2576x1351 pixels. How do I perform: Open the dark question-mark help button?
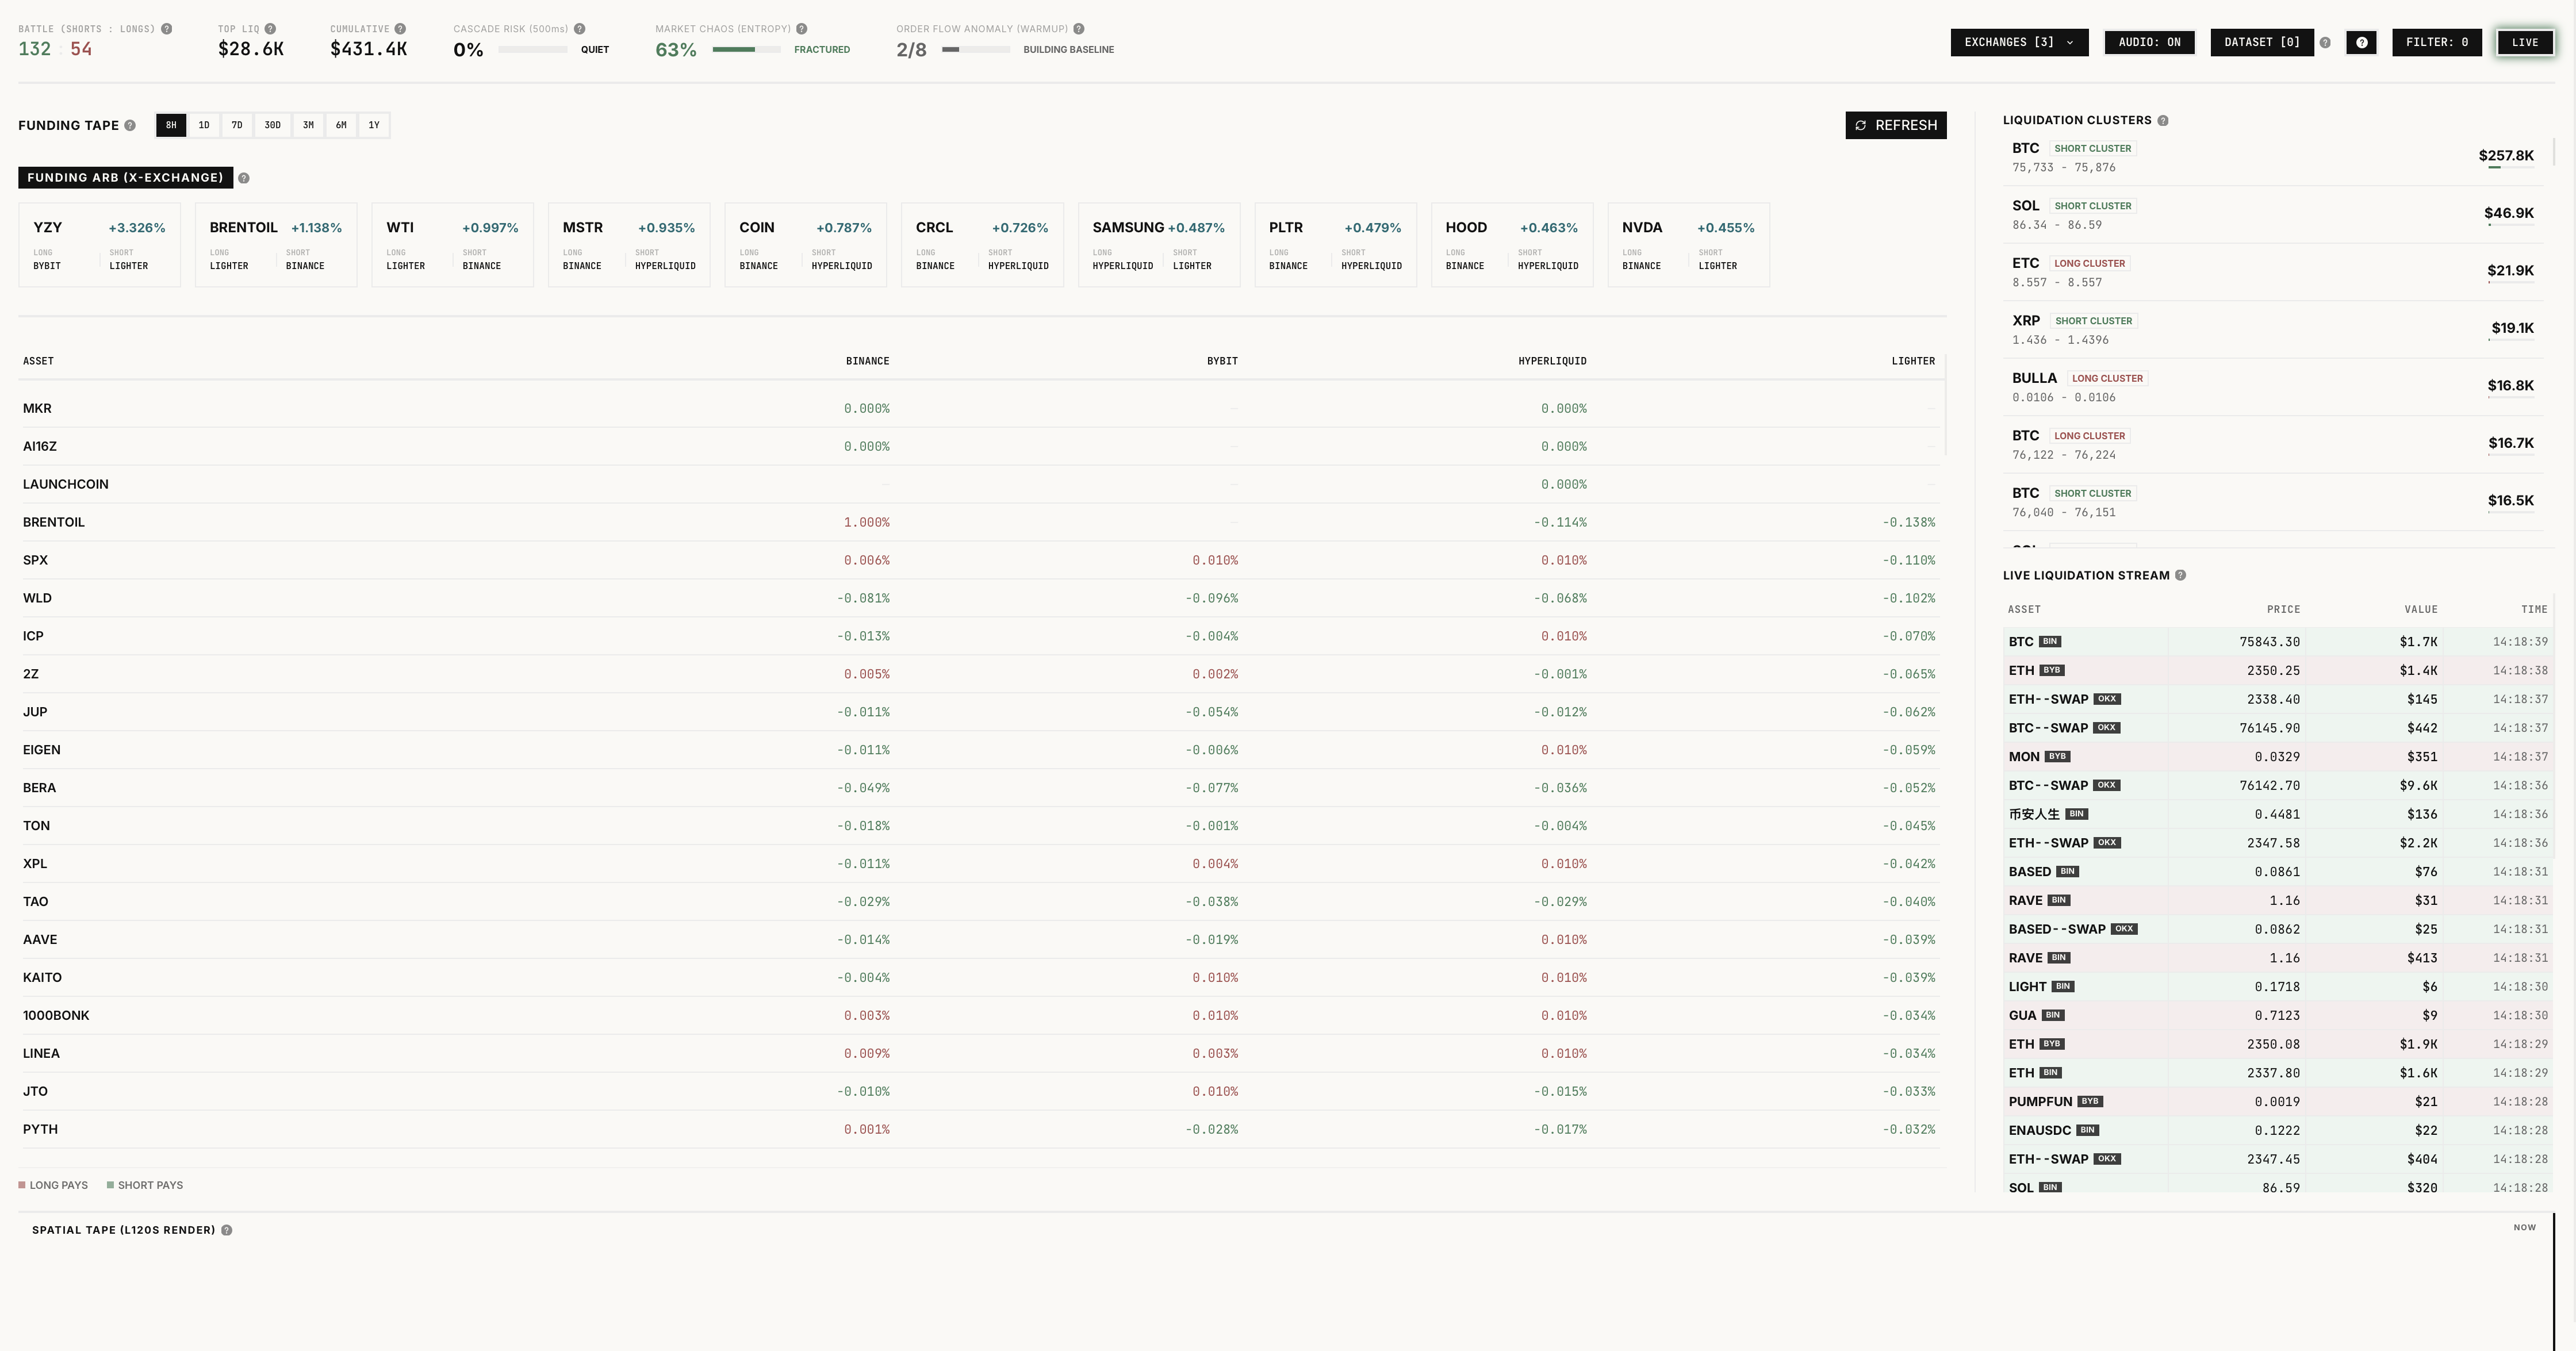[x=2361, y=43]
